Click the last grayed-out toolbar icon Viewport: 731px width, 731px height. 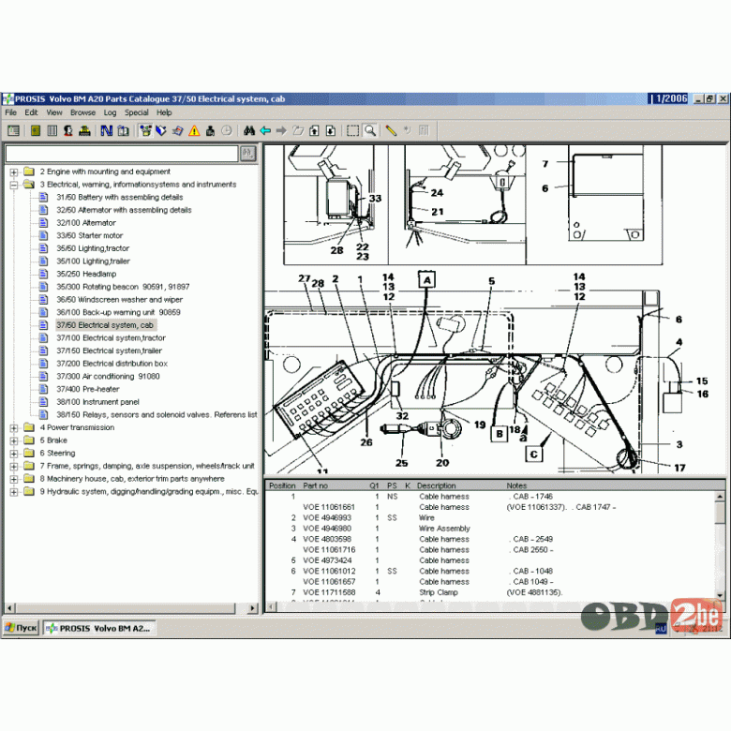point(424,130)
